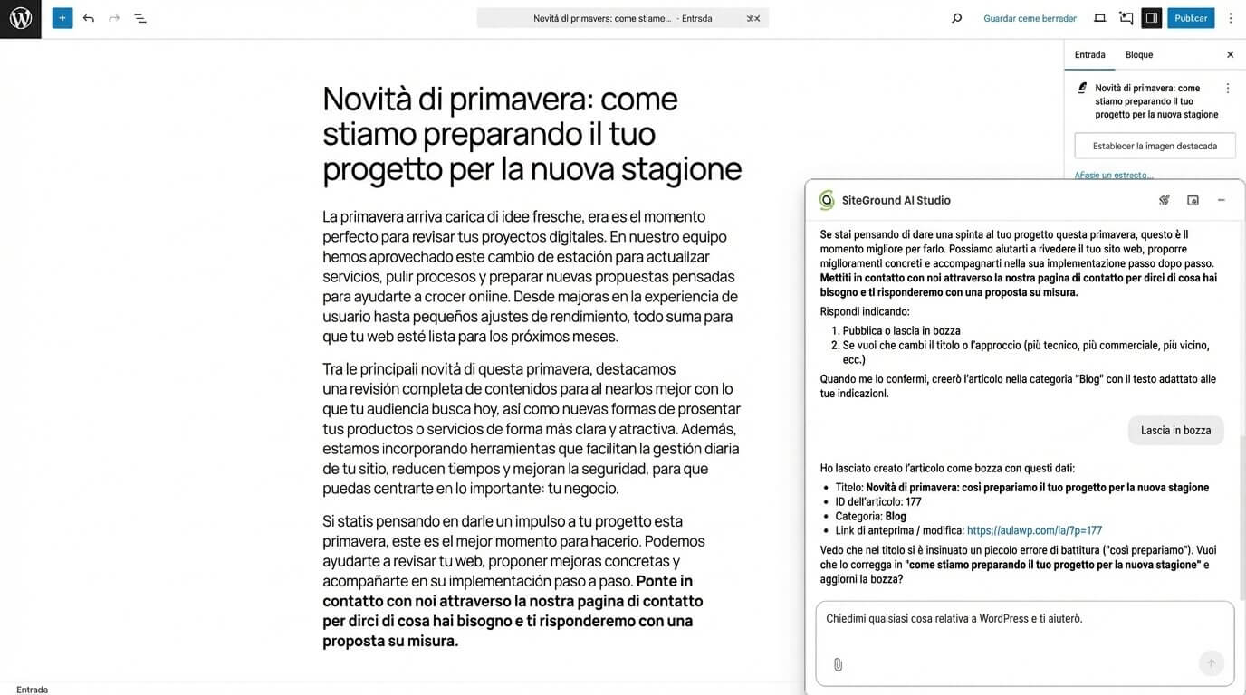Open the three-dot options menu top right
Screen dimensions: 1246x695
(1230, 18)
